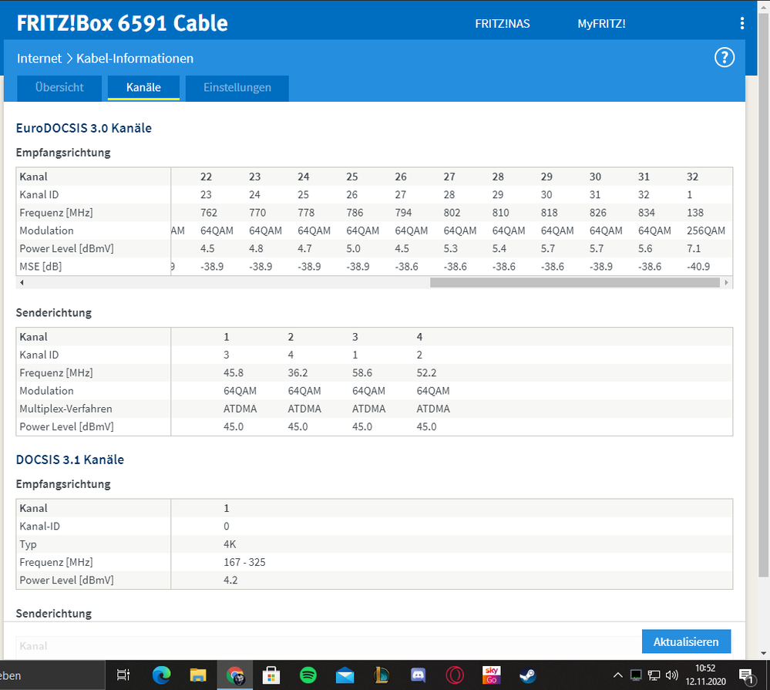Click DOCSIS 3.1 power level 4.2
The height and width of the screenshot is (690, 770).
click(230, 580)
